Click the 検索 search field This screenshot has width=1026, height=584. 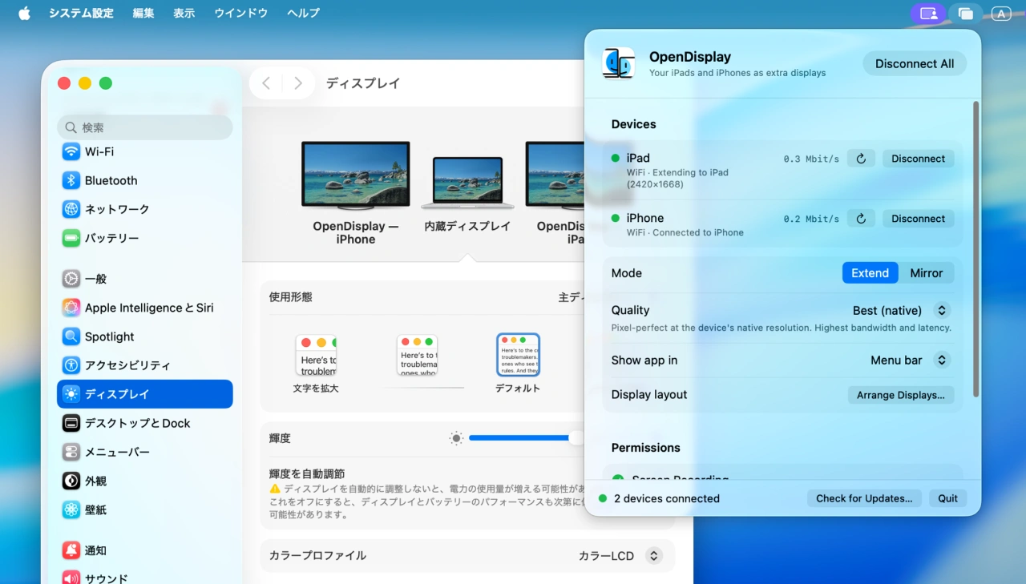(145, 127)
